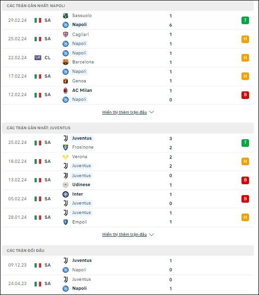Click the Empoli club crest icon
Screen dimensions: 259x295
(65, 222)
